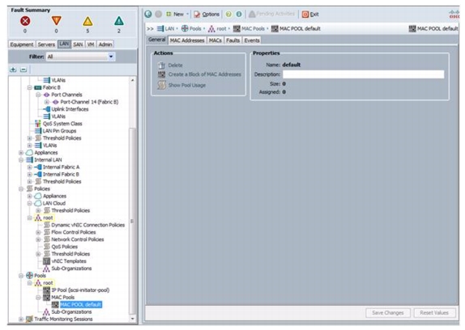The height and width of the screenshot is (330, 465).
Task: Switch to the Equipment tab
Action: point(22,44)
